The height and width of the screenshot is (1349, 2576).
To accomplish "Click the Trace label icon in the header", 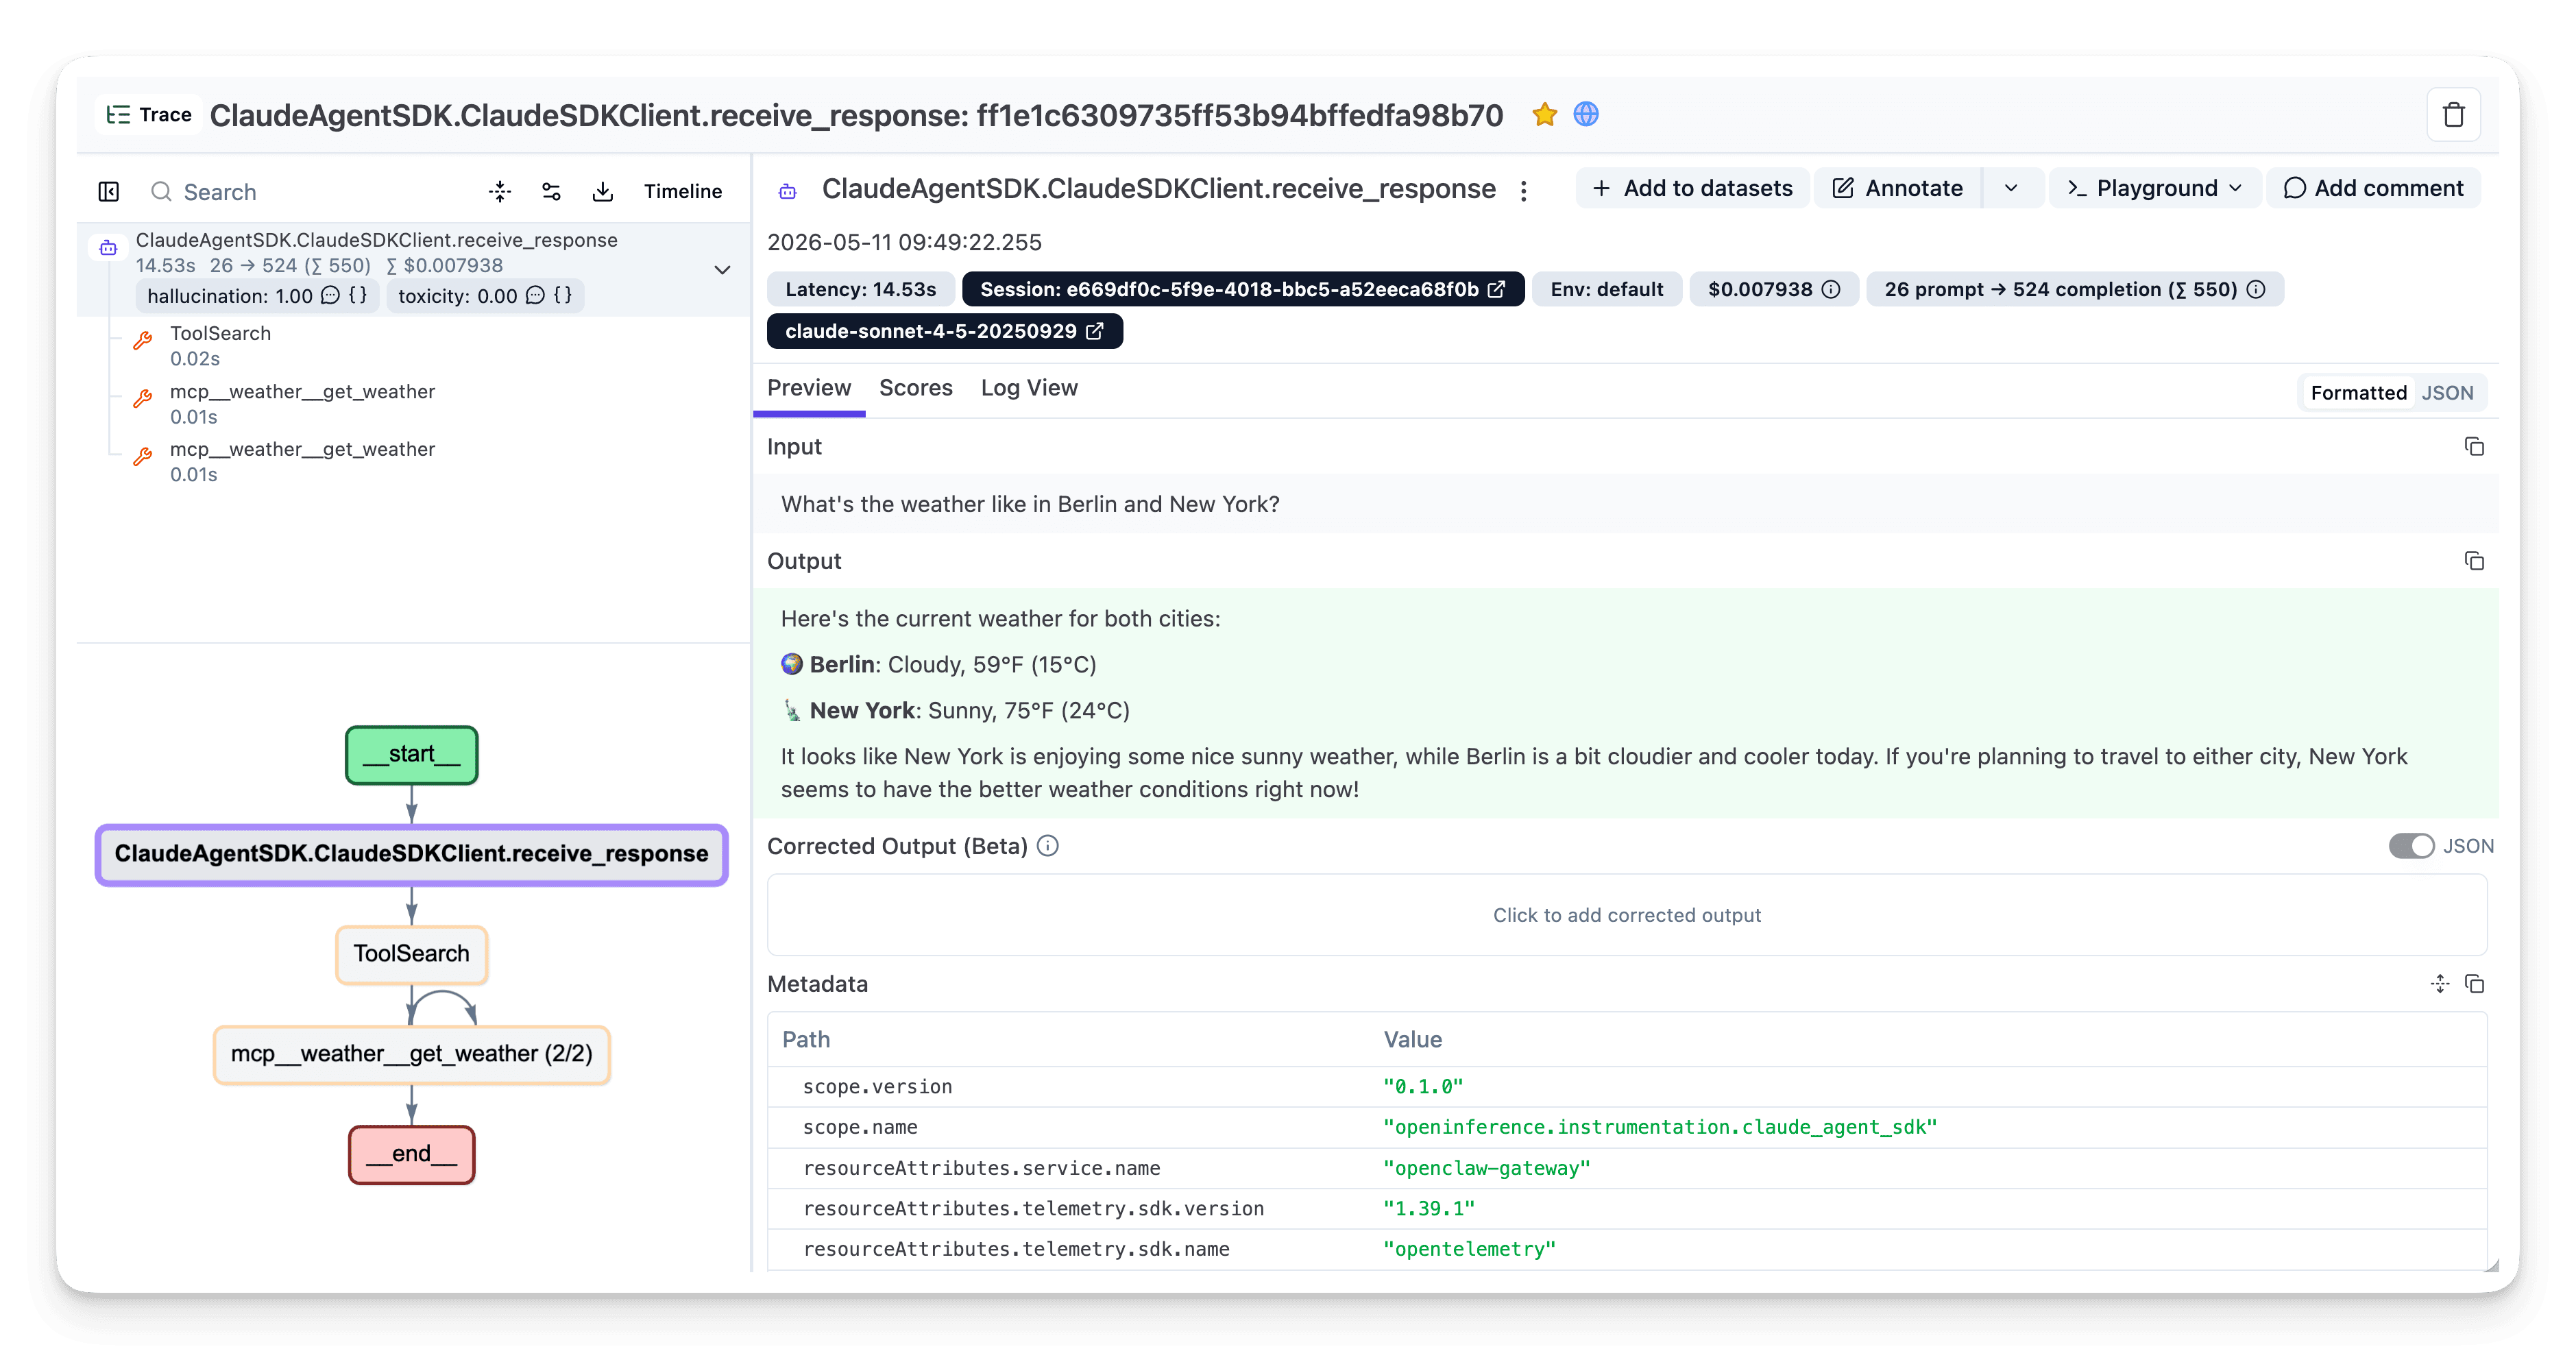I will point(118,114).
